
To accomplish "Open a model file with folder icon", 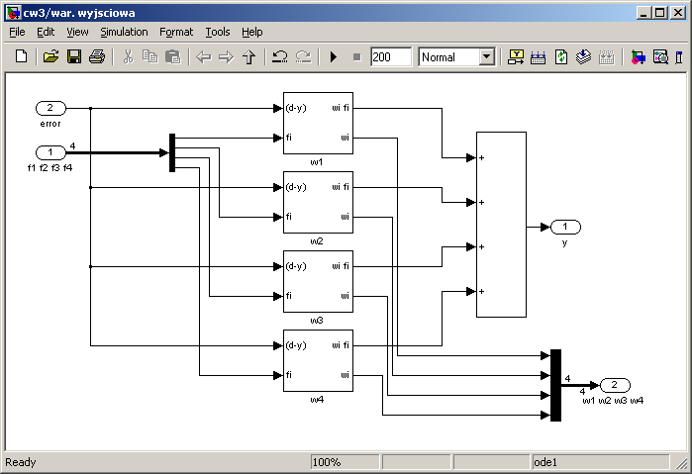I will pos(51,57).
